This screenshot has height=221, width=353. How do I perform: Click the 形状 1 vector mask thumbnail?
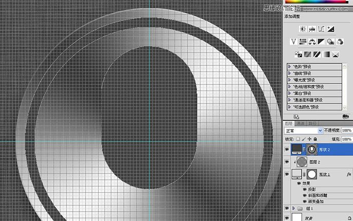click(x=312, y=174)
